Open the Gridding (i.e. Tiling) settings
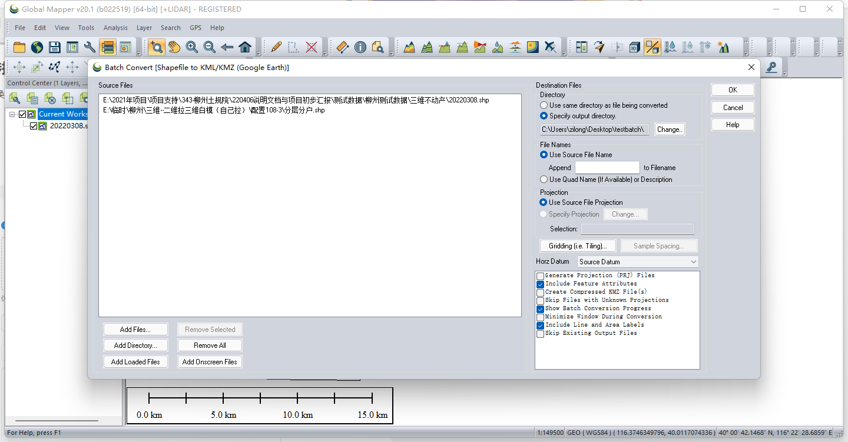Viewport: 848px width, 442px height. tap(578, 245)
